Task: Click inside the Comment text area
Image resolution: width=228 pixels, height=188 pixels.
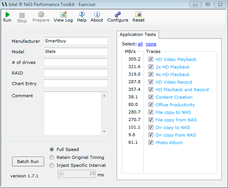Action: (72, 113)
